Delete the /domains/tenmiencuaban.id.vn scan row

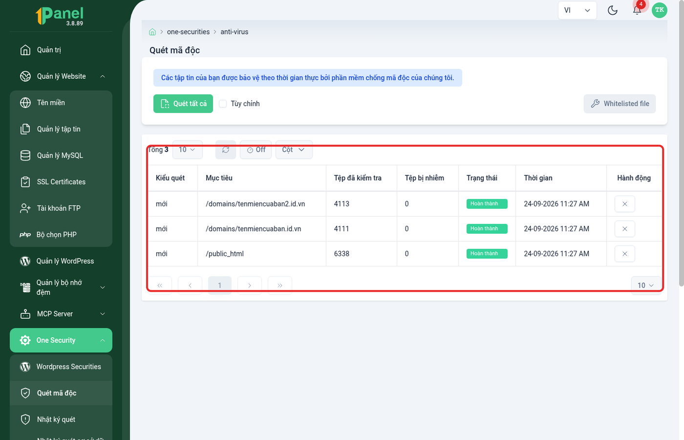tap(624, 229)
